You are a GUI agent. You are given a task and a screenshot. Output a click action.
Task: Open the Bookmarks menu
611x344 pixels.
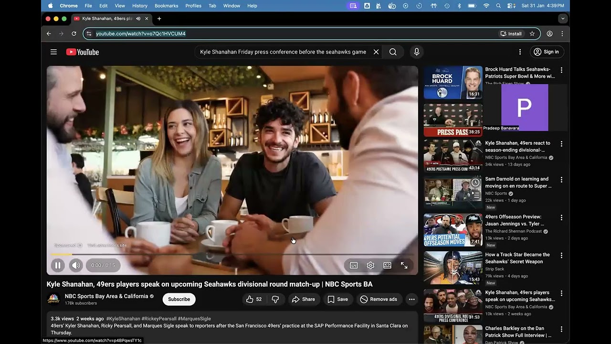(167, 6)
